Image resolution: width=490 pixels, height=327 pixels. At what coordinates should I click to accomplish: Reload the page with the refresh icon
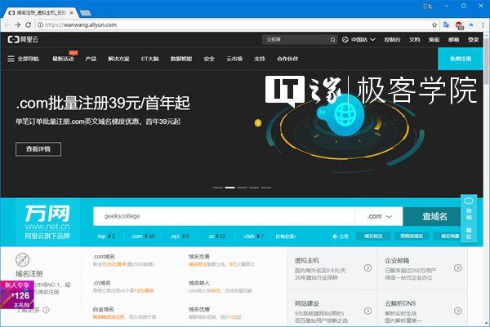click(29, 25)
